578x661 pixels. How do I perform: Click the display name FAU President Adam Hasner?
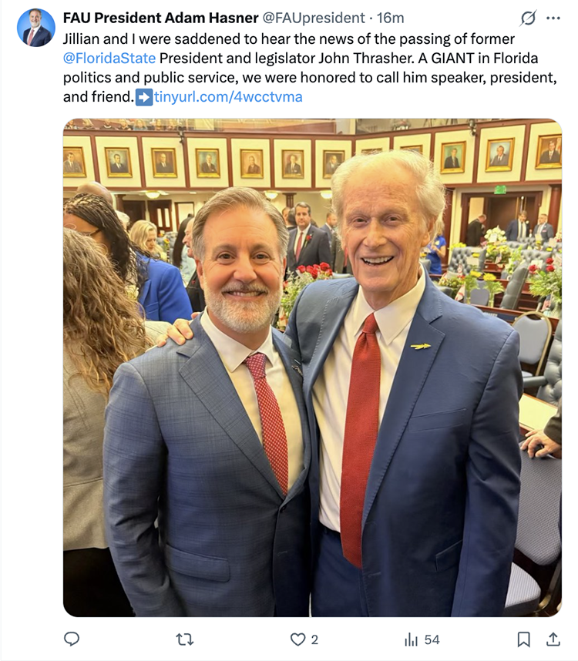coord(160,18)
